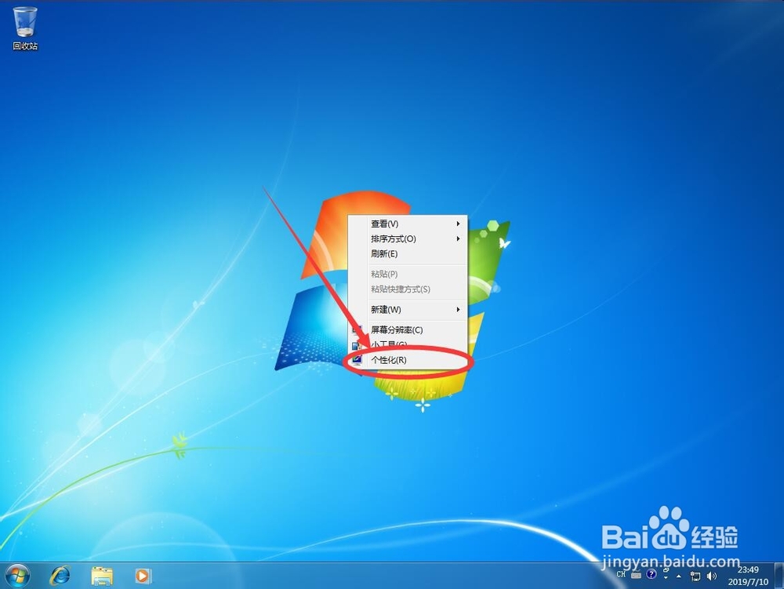Image resolution: width=784 pixels, height=589 pixels.
Task: Click the network status tray icon
Action: coord(695,576)
